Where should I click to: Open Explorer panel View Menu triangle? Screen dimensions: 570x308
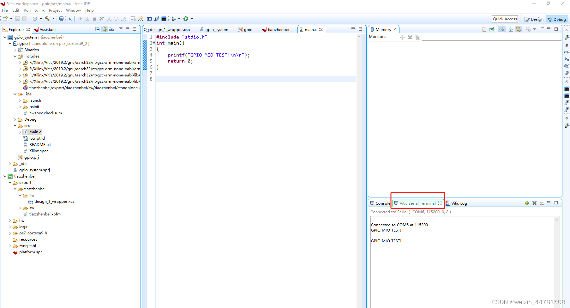121,28
